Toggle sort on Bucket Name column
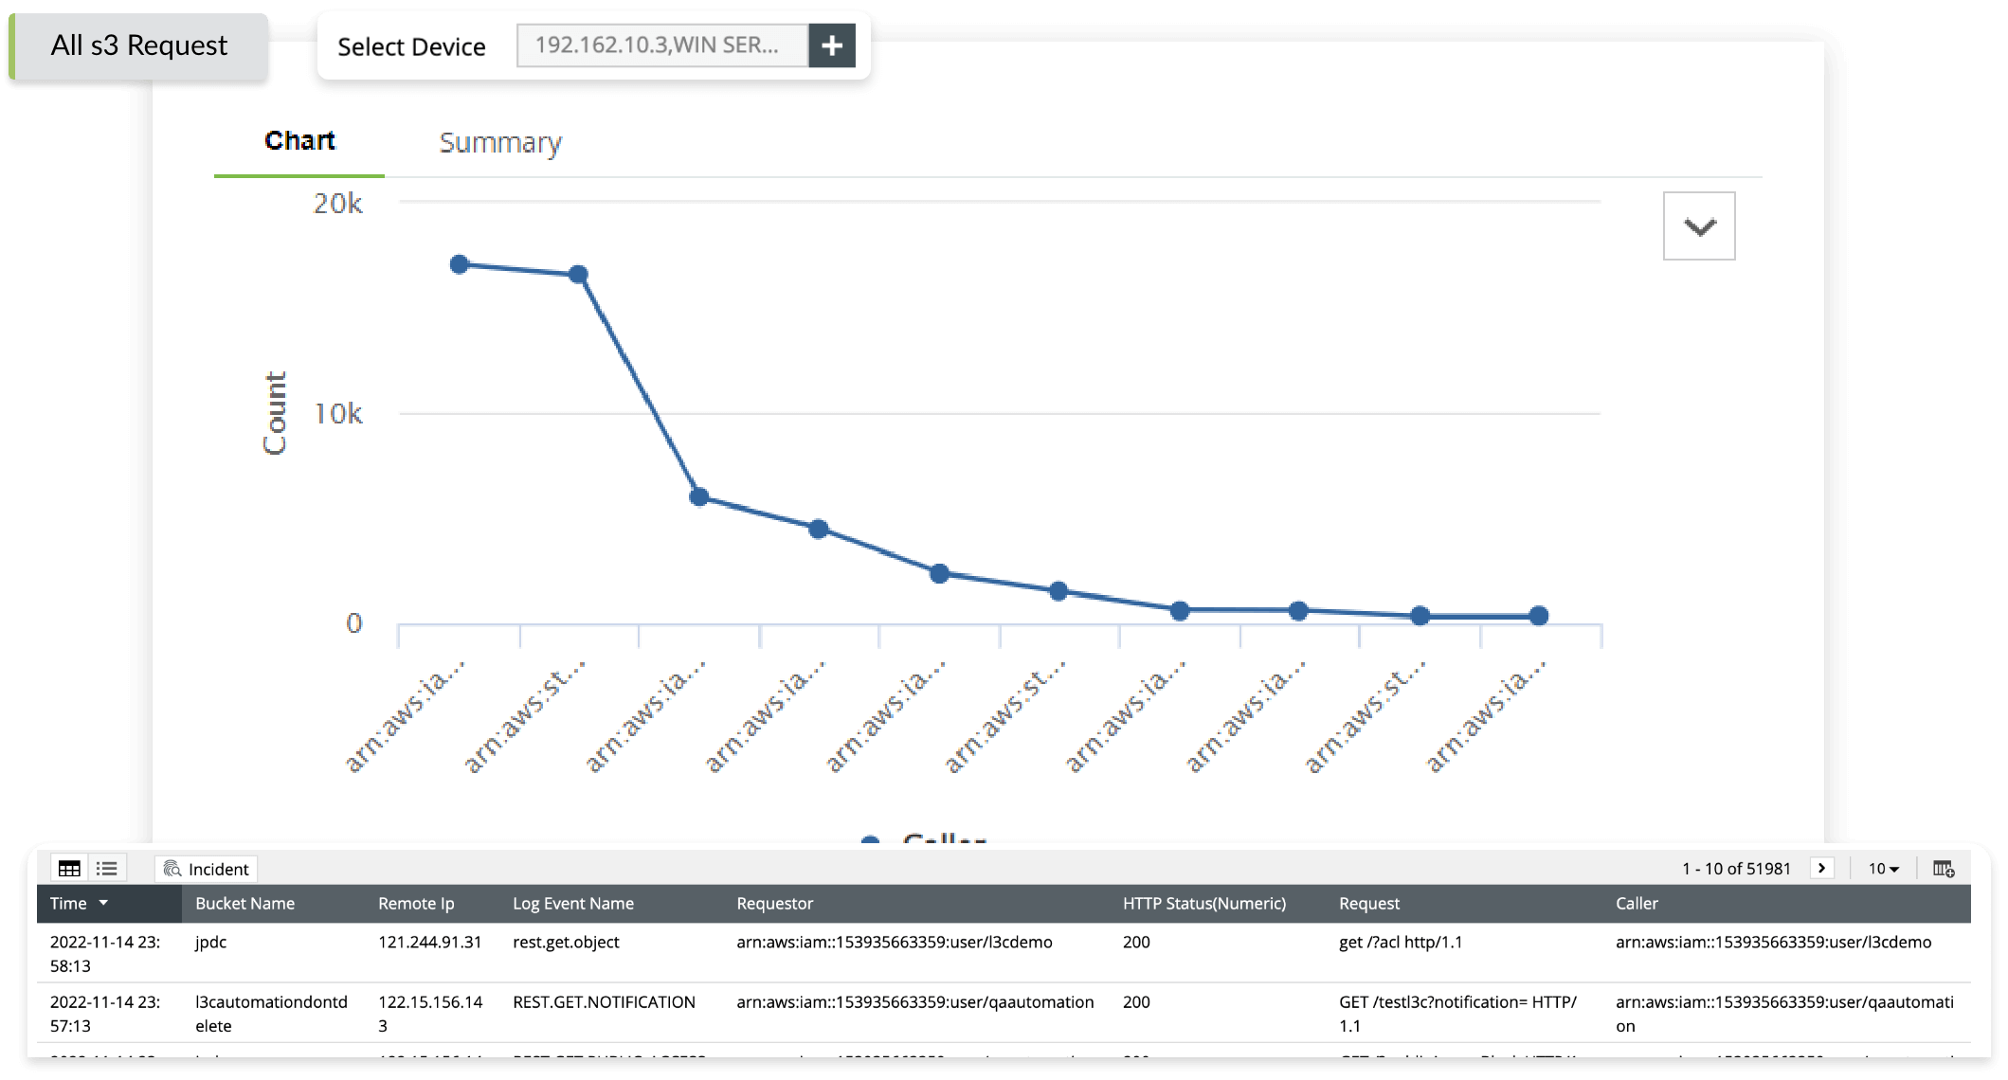 click(x=244, y=903)
